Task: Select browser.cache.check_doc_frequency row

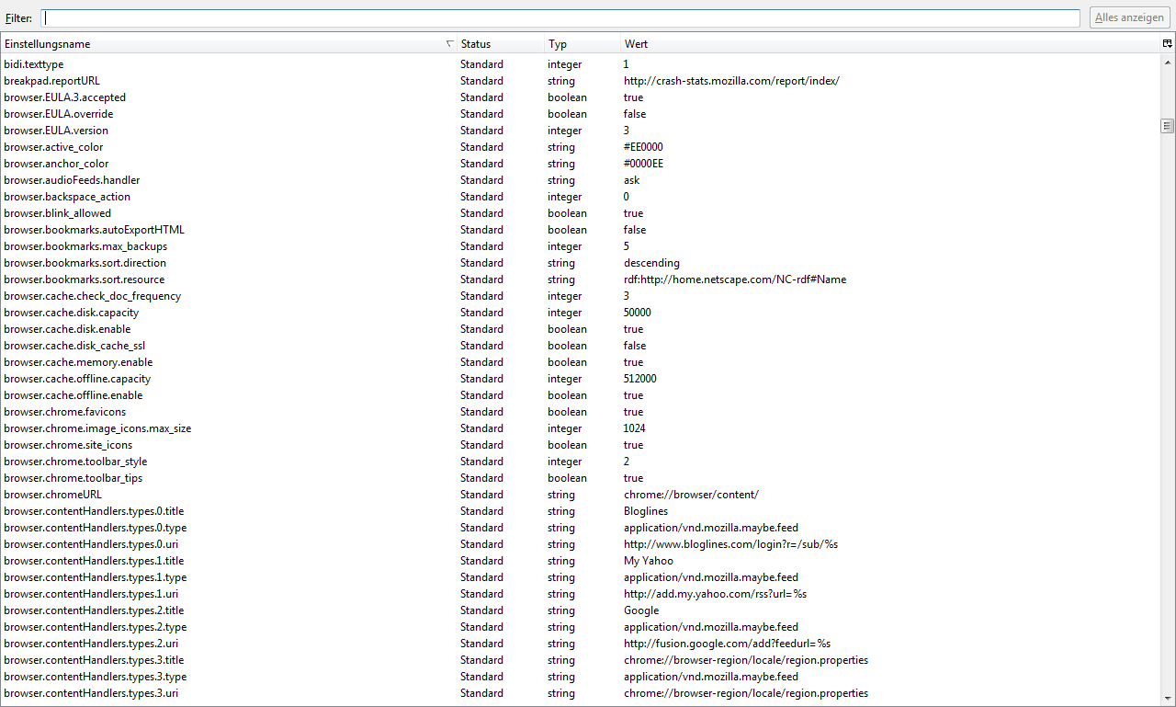Action: click(x=581, y=296)
